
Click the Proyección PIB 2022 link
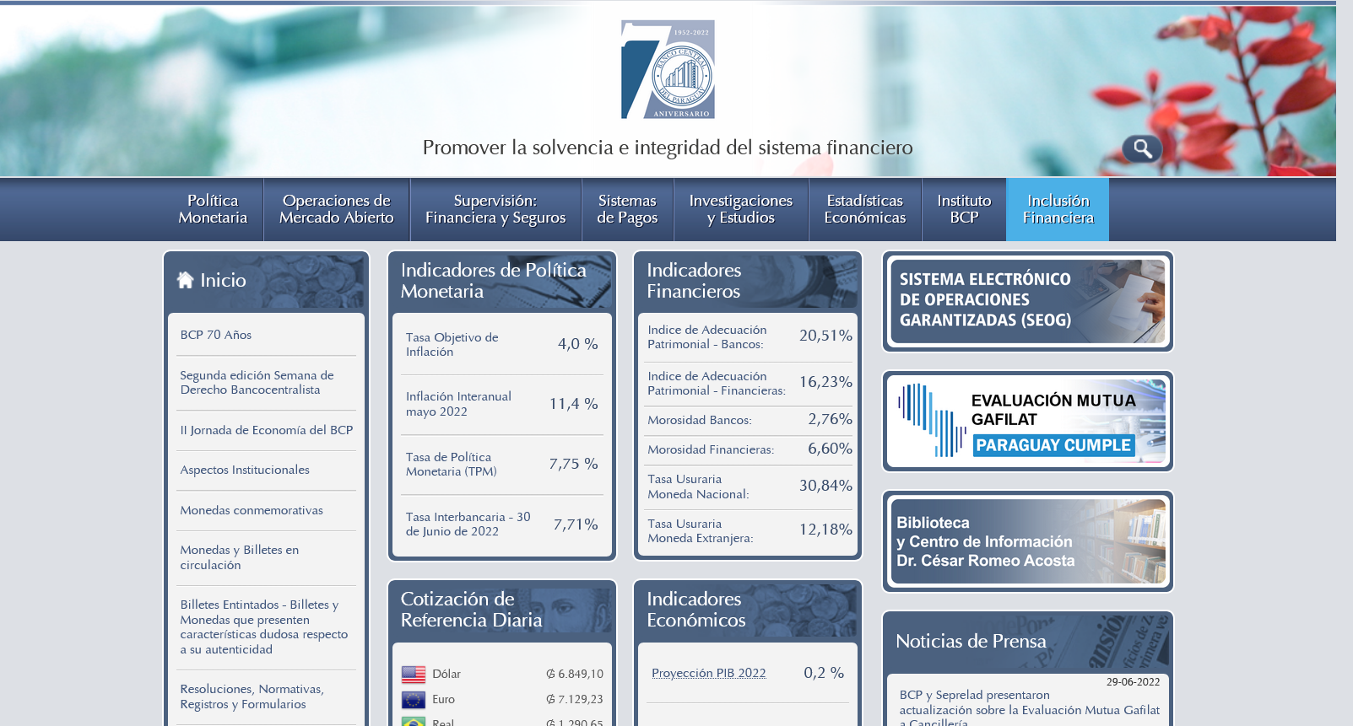tap(708, 673)
